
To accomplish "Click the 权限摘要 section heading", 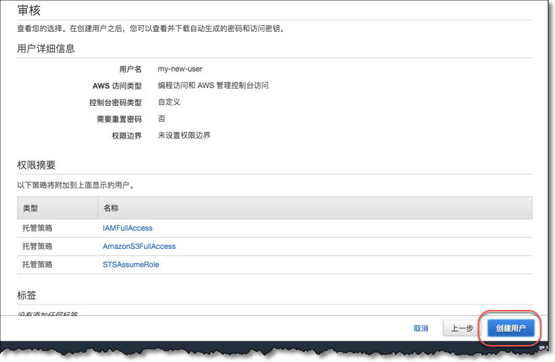I will [37, 165].
